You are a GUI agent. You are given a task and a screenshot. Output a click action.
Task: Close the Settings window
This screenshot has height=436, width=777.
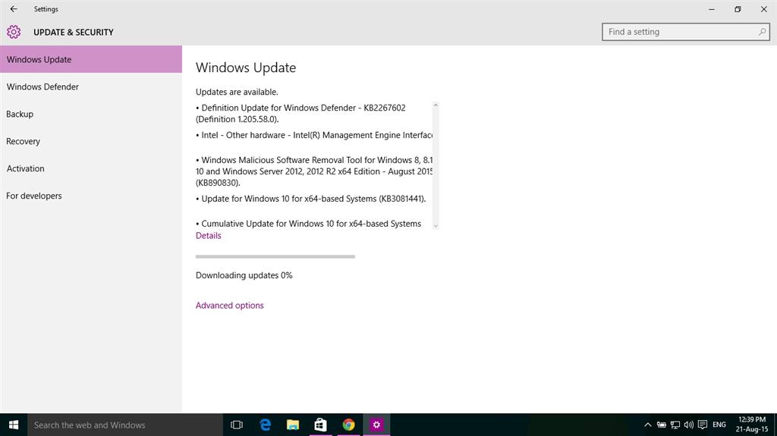tap(763, 9)
